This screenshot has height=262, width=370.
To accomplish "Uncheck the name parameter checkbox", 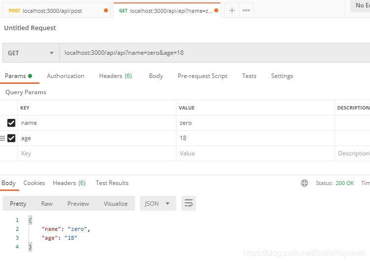I will 11,123.
